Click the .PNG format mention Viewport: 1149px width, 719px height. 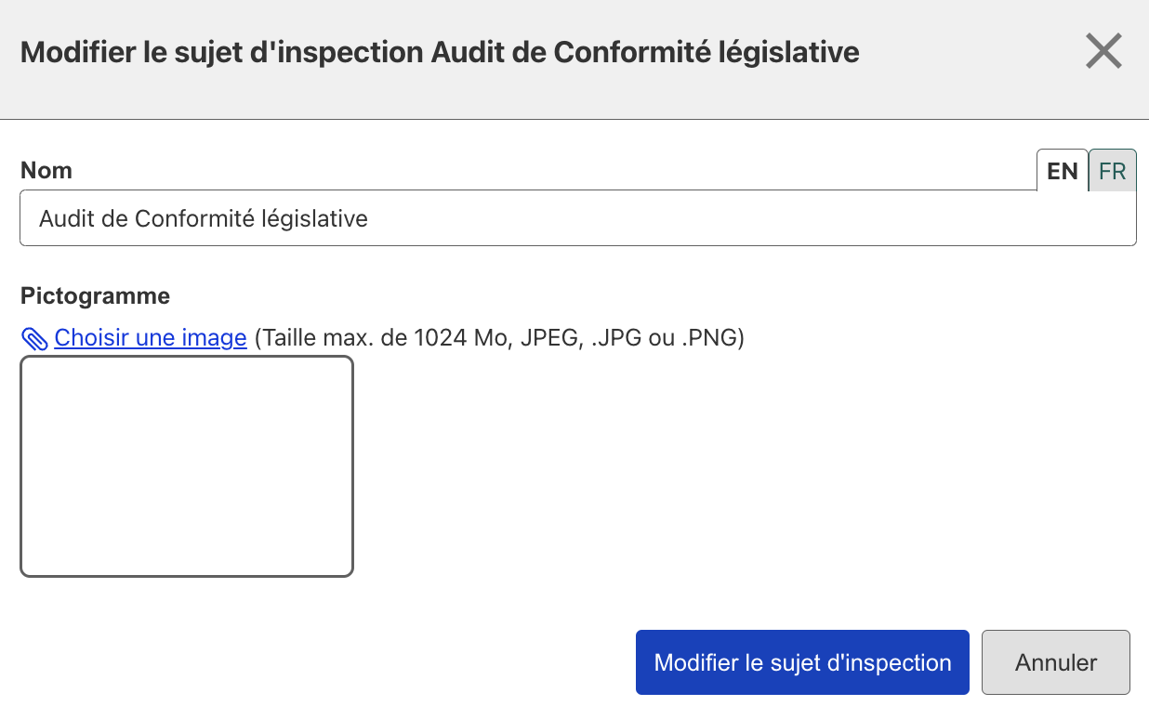click(x=713, y=338)
